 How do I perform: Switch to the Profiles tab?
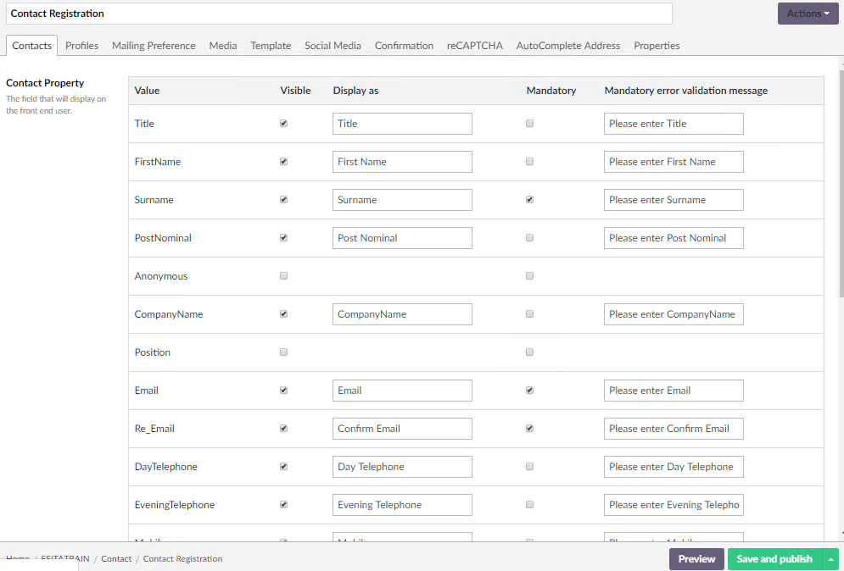(x=81, y=46)
